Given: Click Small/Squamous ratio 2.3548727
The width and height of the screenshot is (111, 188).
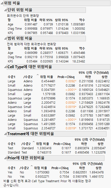Looking at the screenshot, I should click(x=48, y=128).
